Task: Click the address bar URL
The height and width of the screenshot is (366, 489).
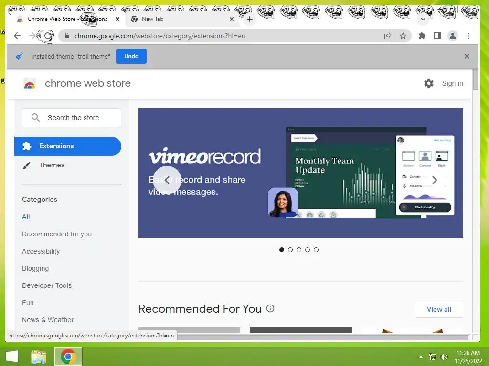Action: click(159, 36)
